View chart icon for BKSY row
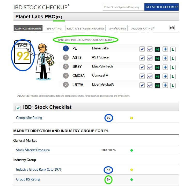This screenshot has width=190, height=188. (150, 67)
